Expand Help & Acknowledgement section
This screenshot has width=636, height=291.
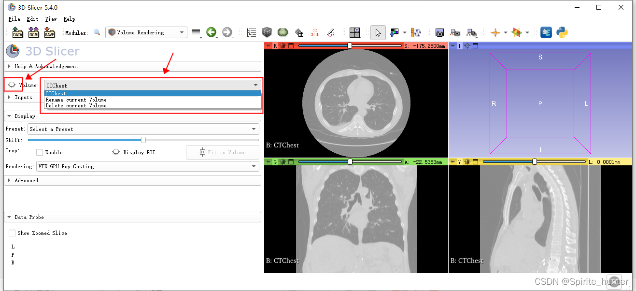click(x=132, y=66)
